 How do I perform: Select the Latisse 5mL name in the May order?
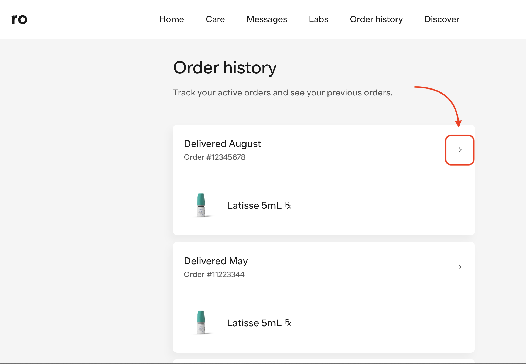254,323
